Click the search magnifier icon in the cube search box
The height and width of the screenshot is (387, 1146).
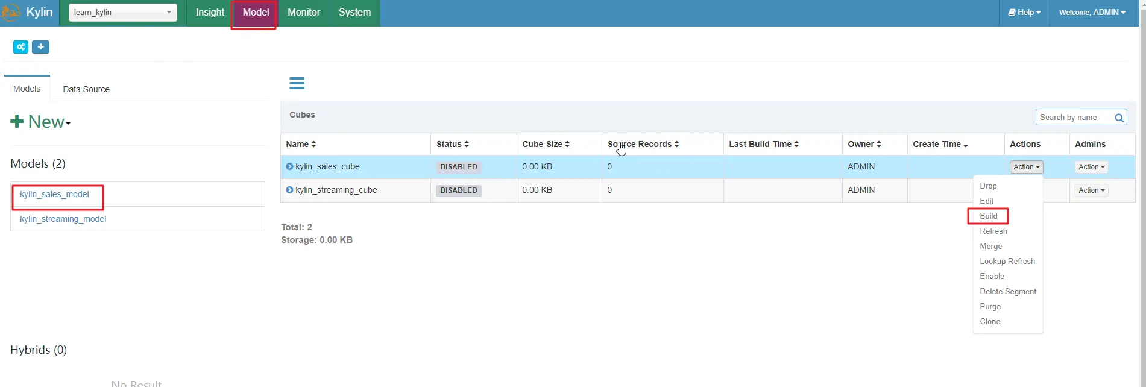1119,118
